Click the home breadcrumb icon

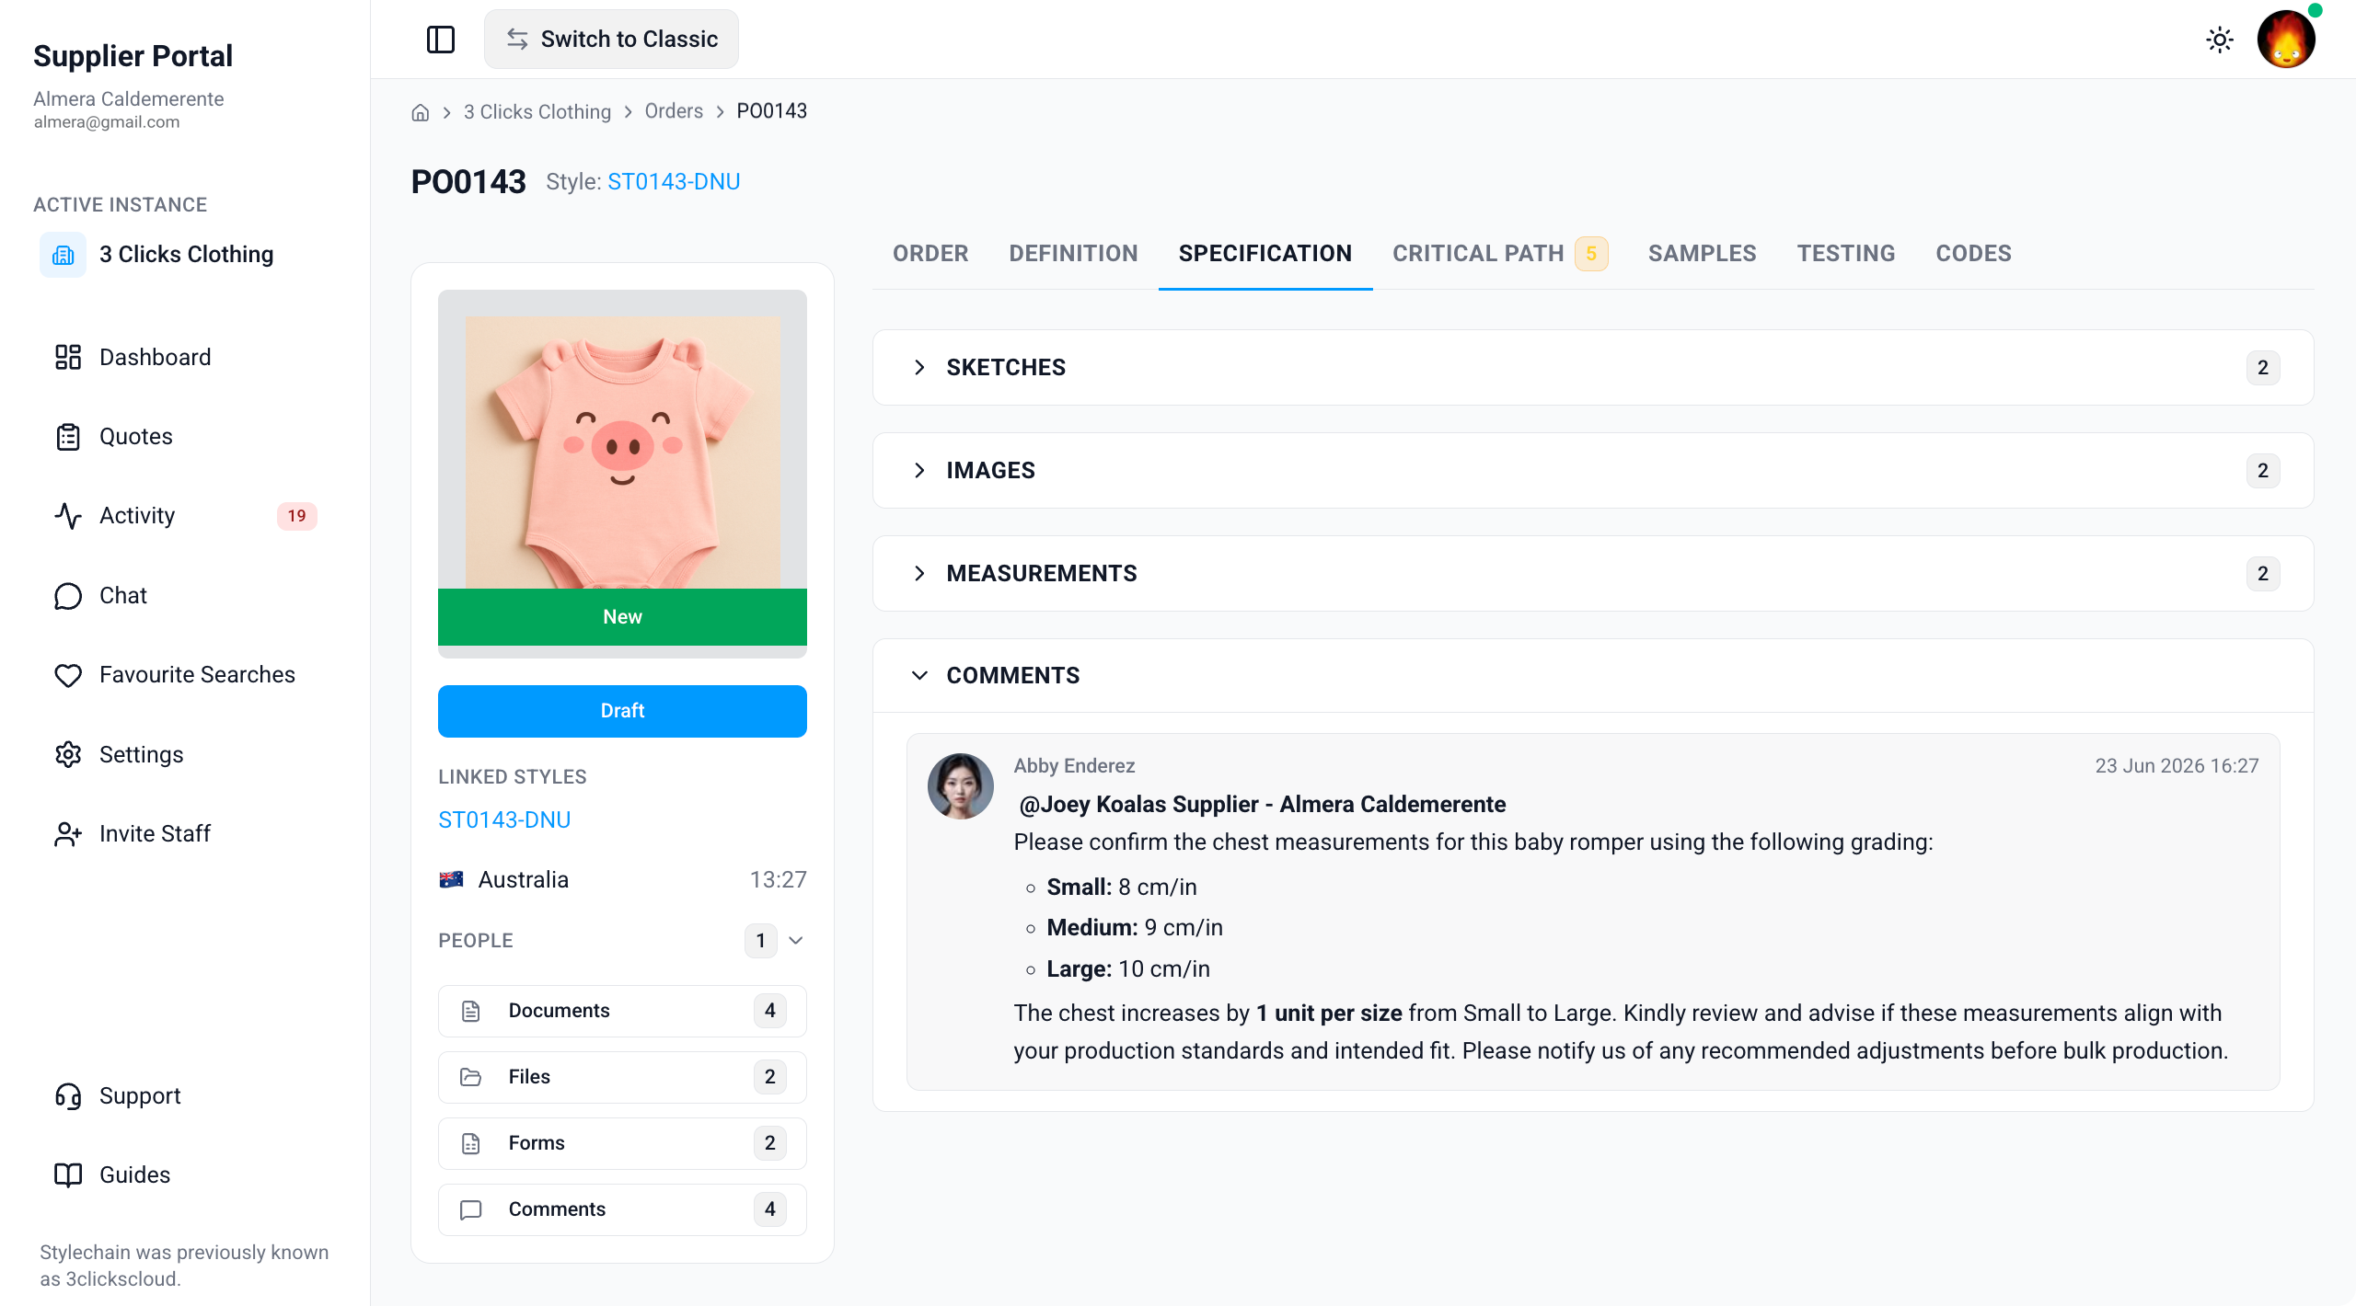[x=421, y=112]
